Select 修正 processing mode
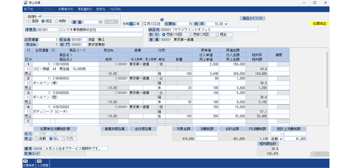 [47, 21]
